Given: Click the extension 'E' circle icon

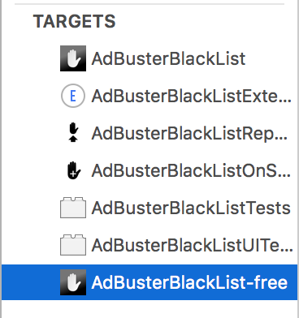Looking at the screenshot, I should [x=73, y=96].
